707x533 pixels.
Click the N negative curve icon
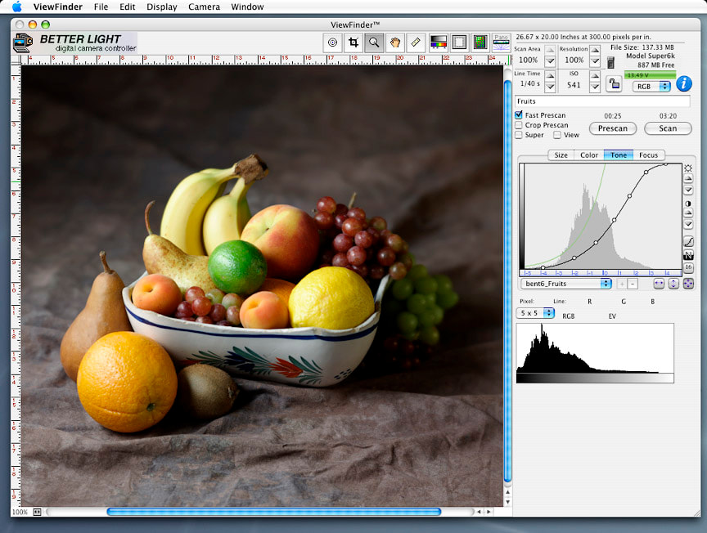coord(688,255)
